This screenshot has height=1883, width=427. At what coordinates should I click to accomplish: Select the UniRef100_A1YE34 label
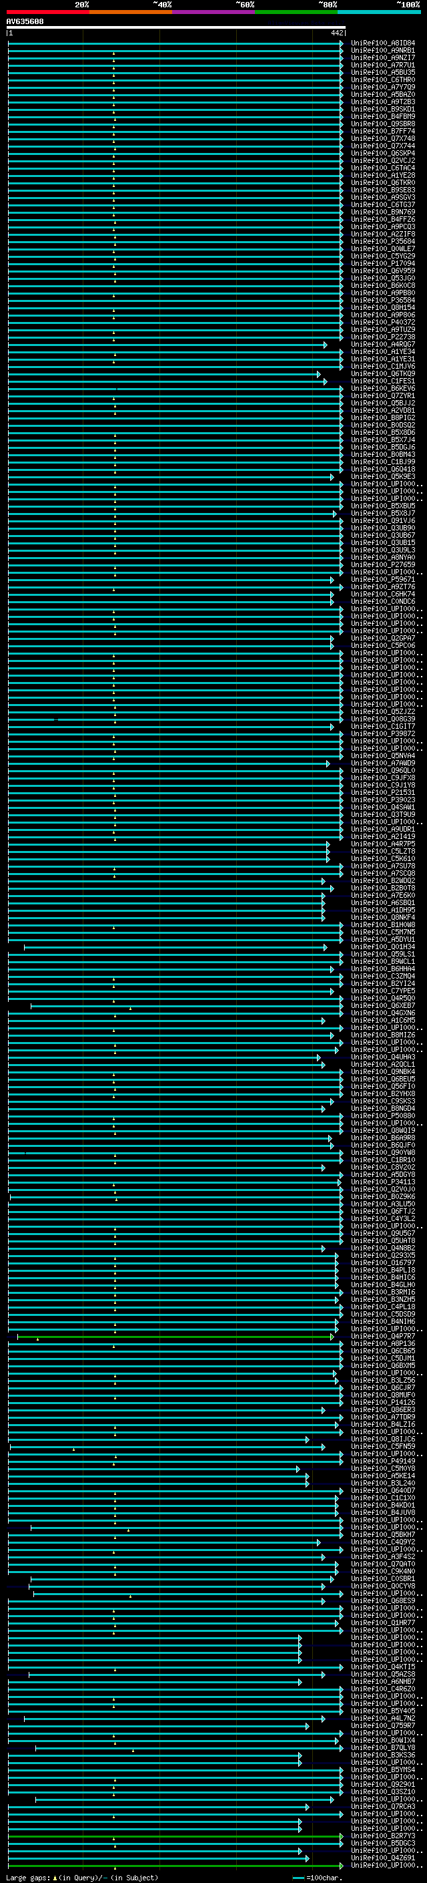(382, 352)
